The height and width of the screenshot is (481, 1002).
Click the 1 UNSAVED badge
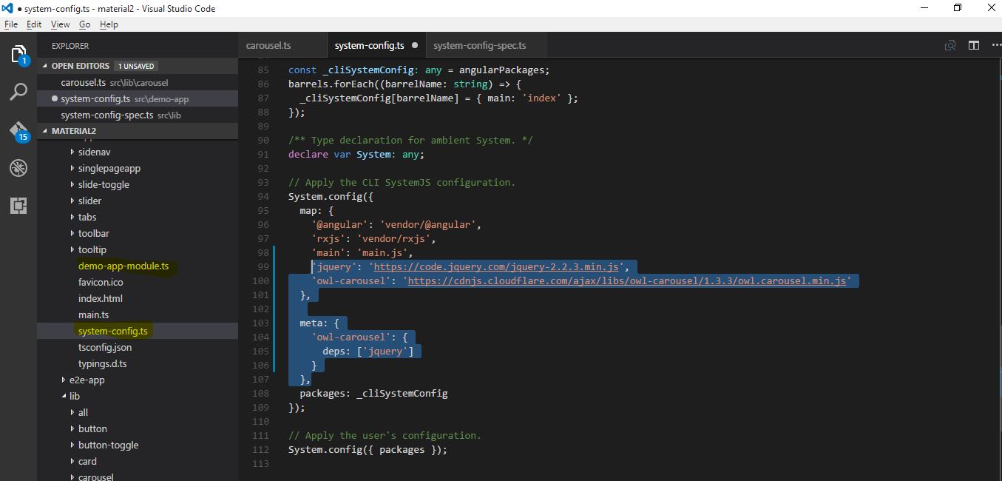click(135, 66)
